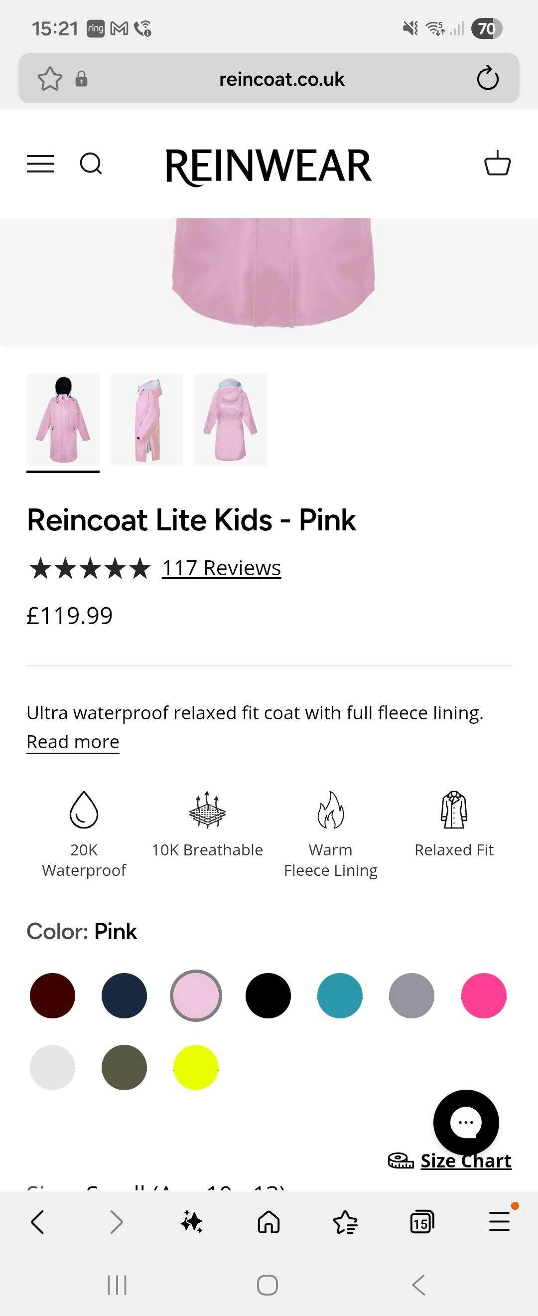Image resolution: width=538 pixels, height=1316 pixels.
Task: Expand description with Read more
Action: click(x=73, y=742)
